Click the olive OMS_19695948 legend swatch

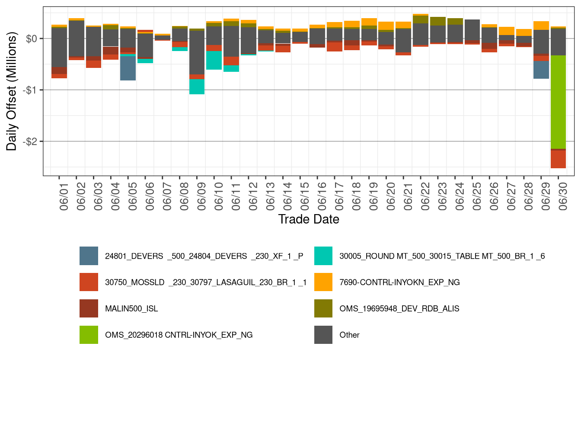(x=323, y=308)
